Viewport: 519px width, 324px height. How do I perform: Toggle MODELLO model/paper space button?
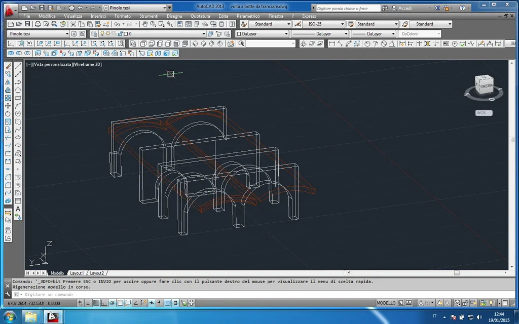pos(386,303)
